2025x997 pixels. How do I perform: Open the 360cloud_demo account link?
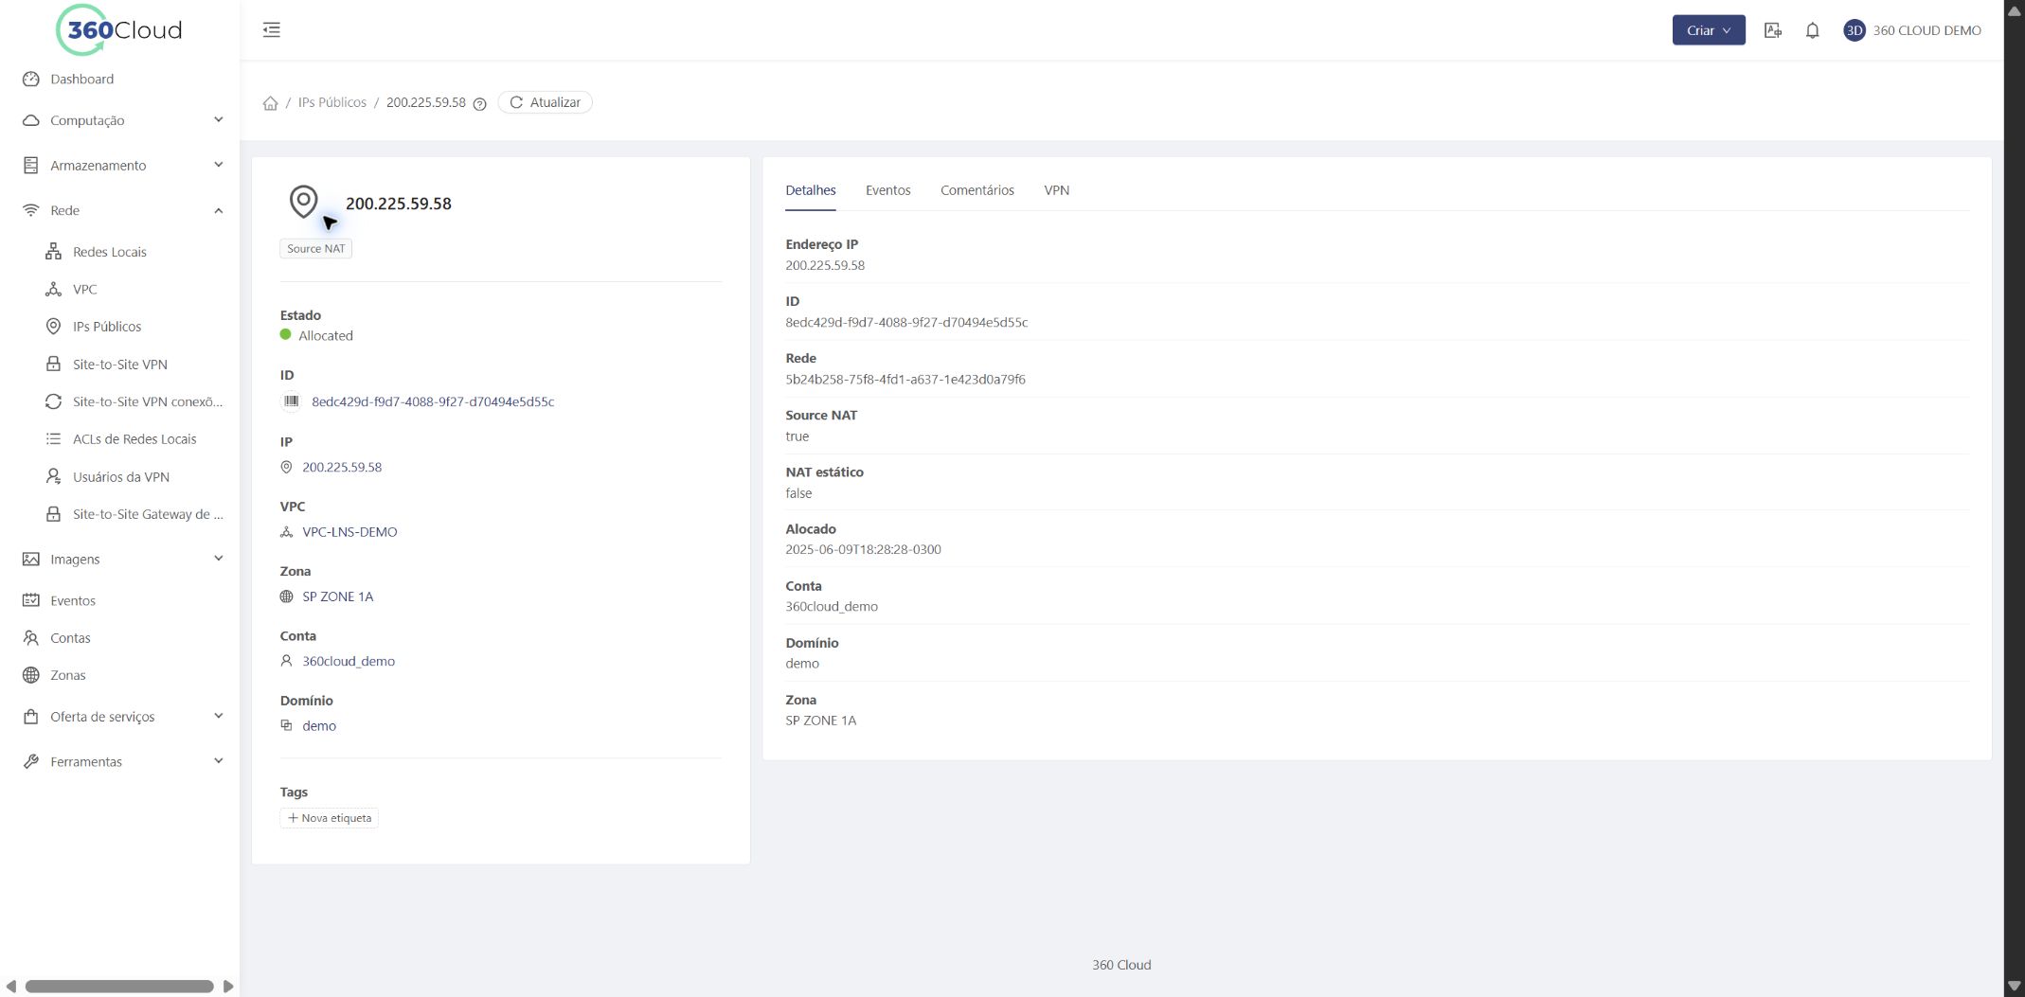point(349,661)
